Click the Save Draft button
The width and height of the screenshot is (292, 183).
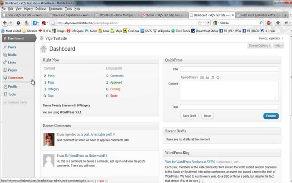tap(189, 116)
